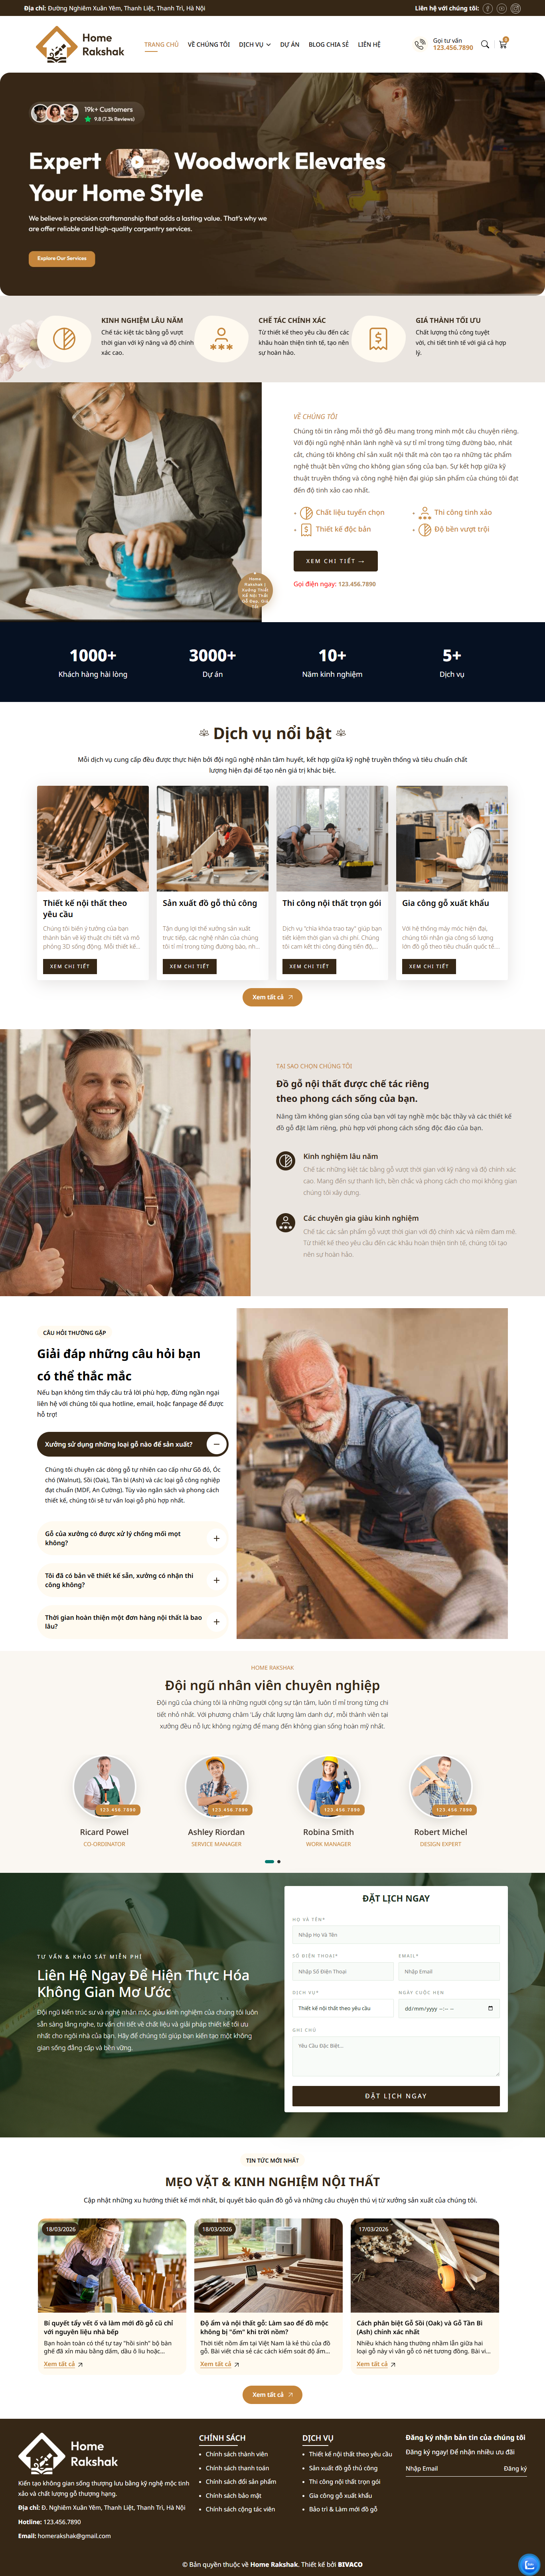The width and height of the screenshot is (545, 2576).
Task: Open the Gia công gỗ xuất khẩu thumbnail
Action: click(452, 838)
